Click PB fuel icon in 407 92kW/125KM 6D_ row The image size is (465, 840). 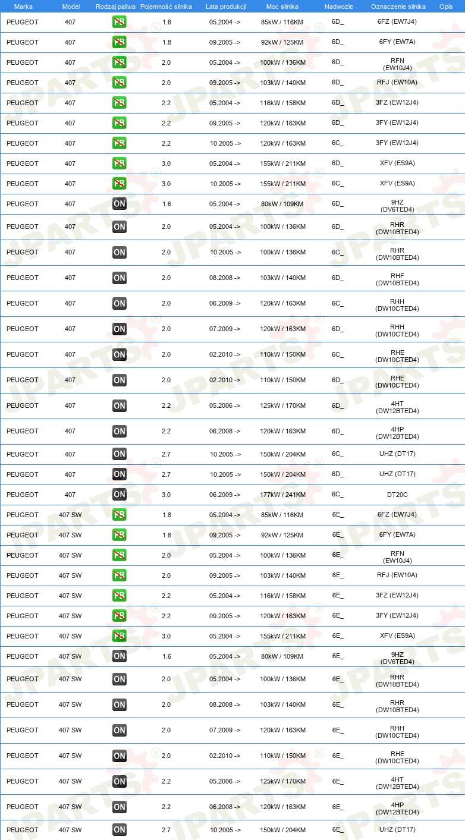click(x=119, y=42)
